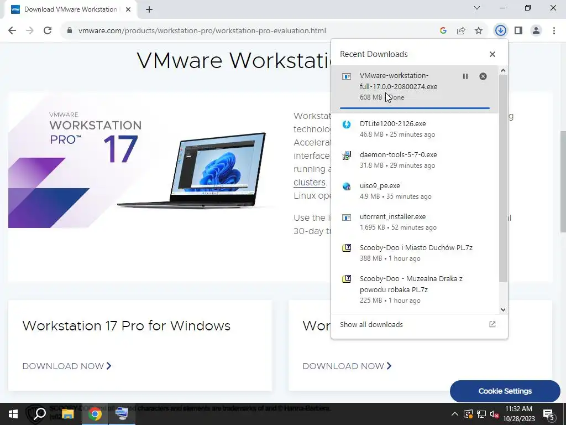Click the VMware download progress bar
The height and width of the screenshot is (425, 566).
point(415,108)
